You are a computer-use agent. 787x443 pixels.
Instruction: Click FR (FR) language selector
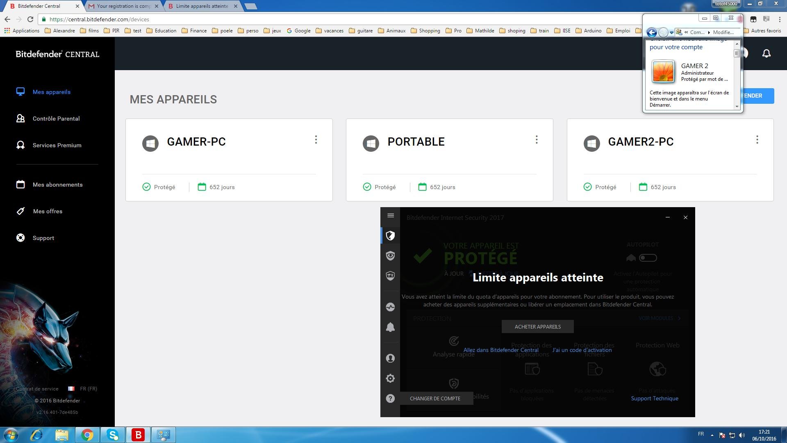pos(83,389)
